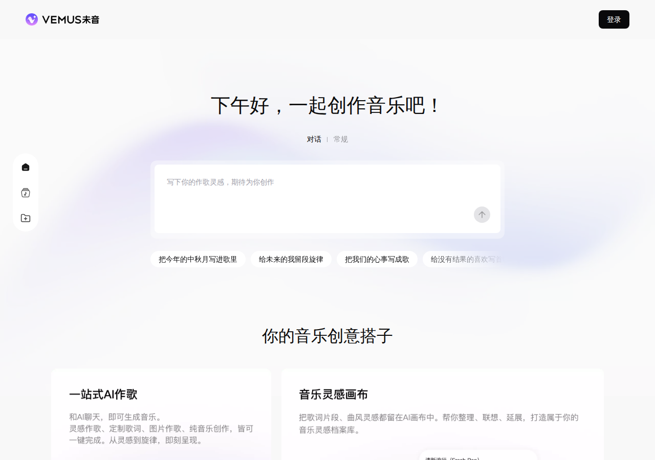Click the description starting 把歌词片段、曲风灵感
655x460 pixels.
tap(439, 424)
